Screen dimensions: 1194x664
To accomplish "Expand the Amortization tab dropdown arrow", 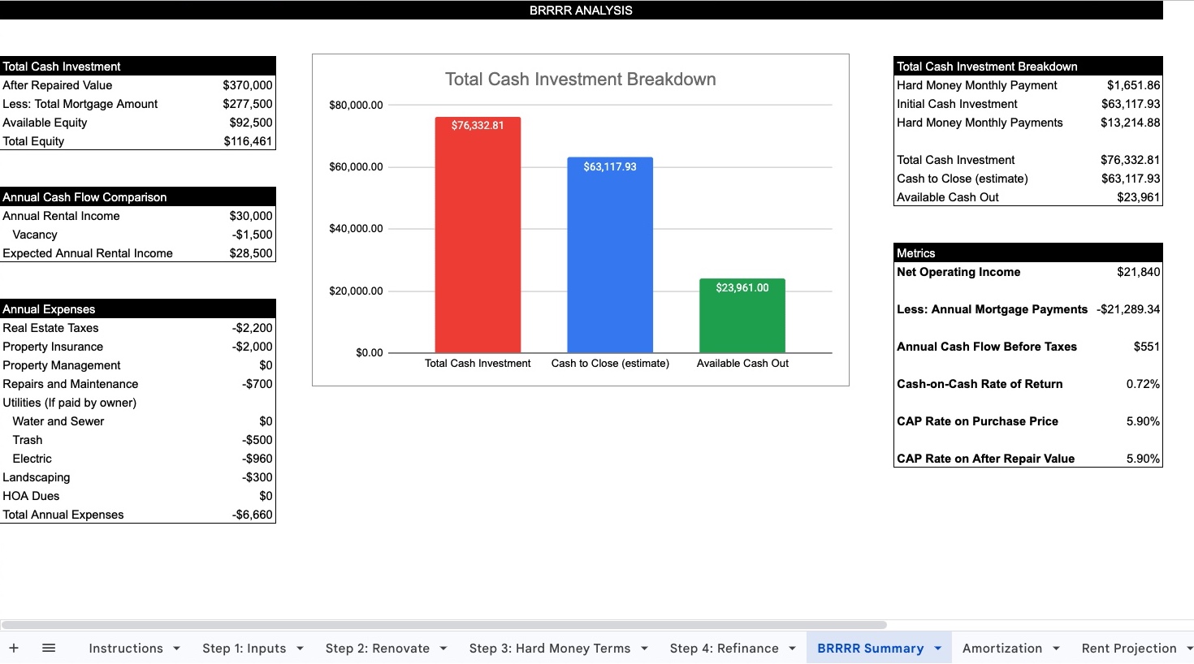I will (1056, 649).
